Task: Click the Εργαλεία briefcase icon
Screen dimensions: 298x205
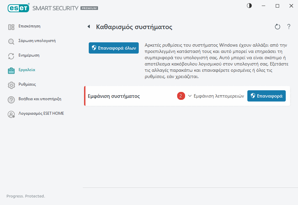Action: click(11, 70)
